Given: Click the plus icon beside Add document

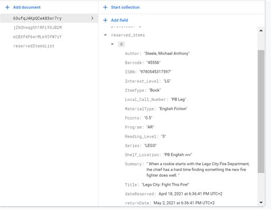Looking at the screenshot, I should point(7,7).
